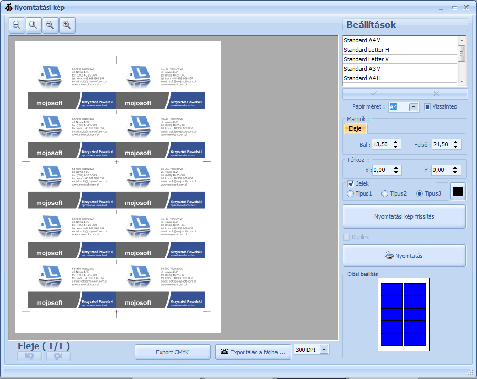Click the preset list scrollbar thumb
The height and width of the screenshot is (379, 477).
coord(462,53)
